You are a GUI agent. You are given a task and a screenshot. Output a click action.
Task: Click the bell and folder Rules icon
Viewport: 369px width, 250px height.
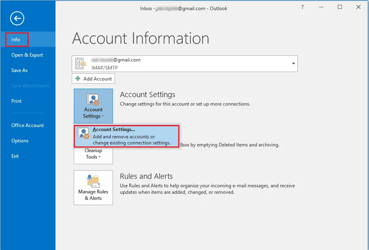pyautogui.click(x=93, y=181)
